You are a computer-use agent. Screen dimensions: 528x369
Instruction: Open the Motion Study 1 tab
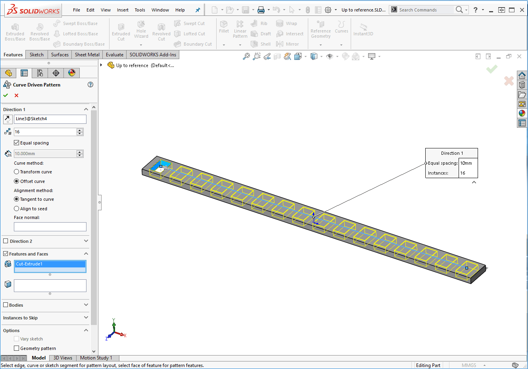pyautogui.click(x=96, y=358)
